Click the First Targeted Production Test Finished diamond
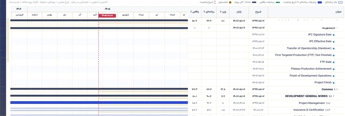Viewport: 345px width, 116px height. 334,56
